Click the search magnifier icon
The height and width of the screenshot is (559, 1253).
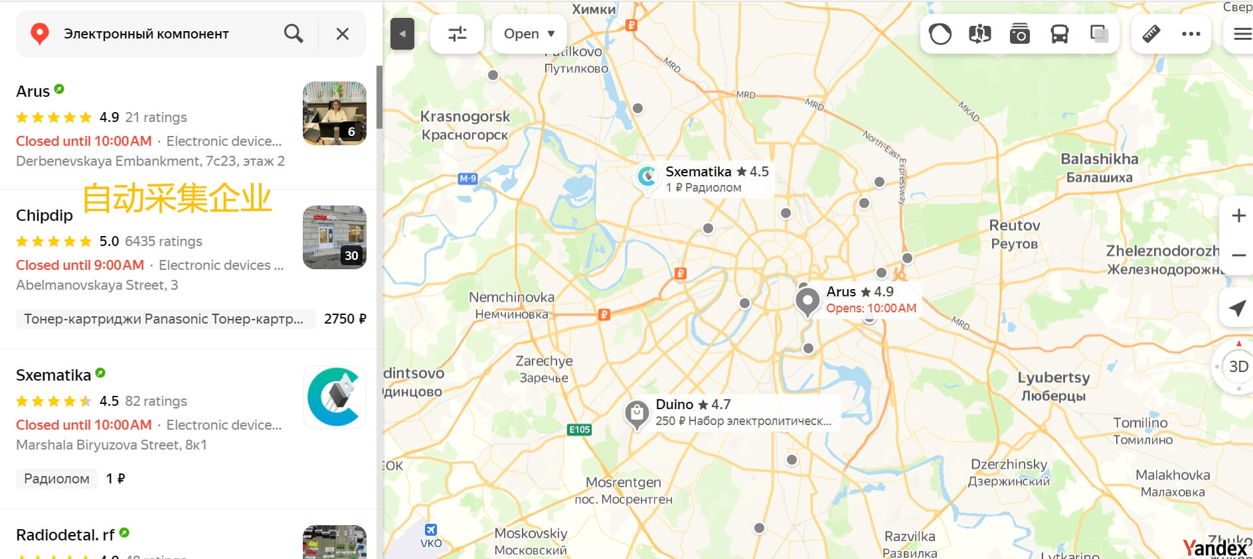click(x=293, y=33)
